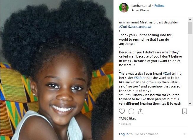Image resolution: width=193 pixels, height=140 pixels.
Task: Follow the iamhamamat account
Action: tap(159, 6)
